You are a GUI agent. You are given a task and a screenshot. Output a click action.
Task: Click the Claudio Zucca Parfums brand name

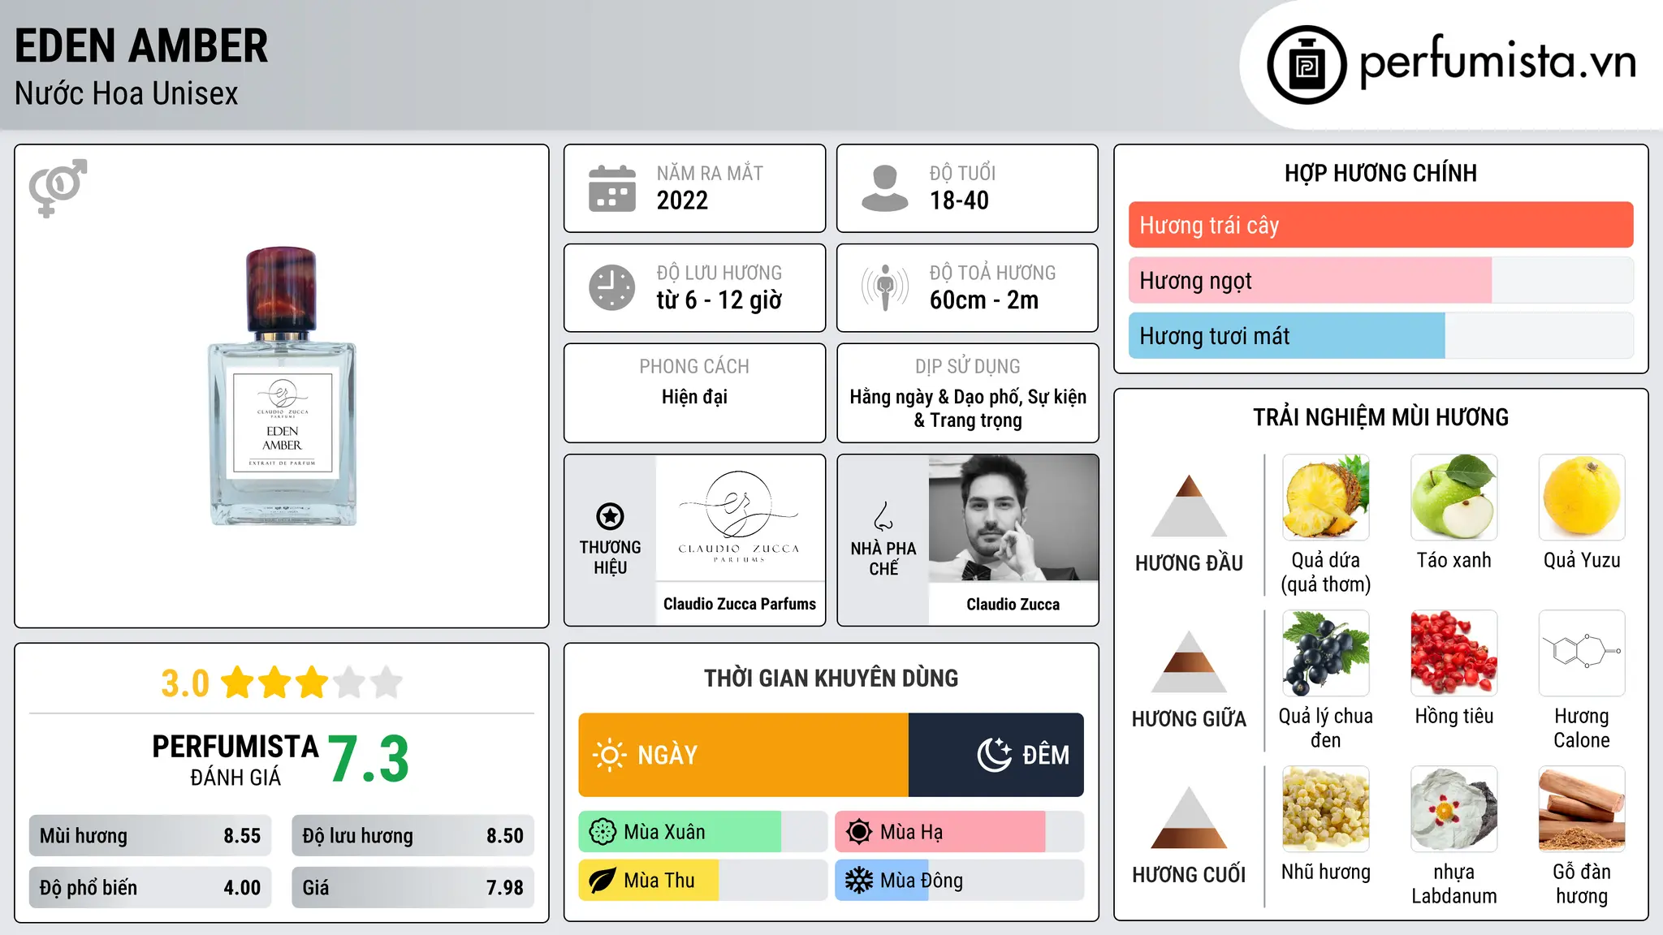pos(740,604)
